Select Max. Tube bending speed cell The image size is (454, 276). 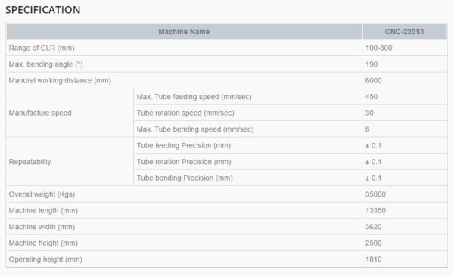(248, 129)
